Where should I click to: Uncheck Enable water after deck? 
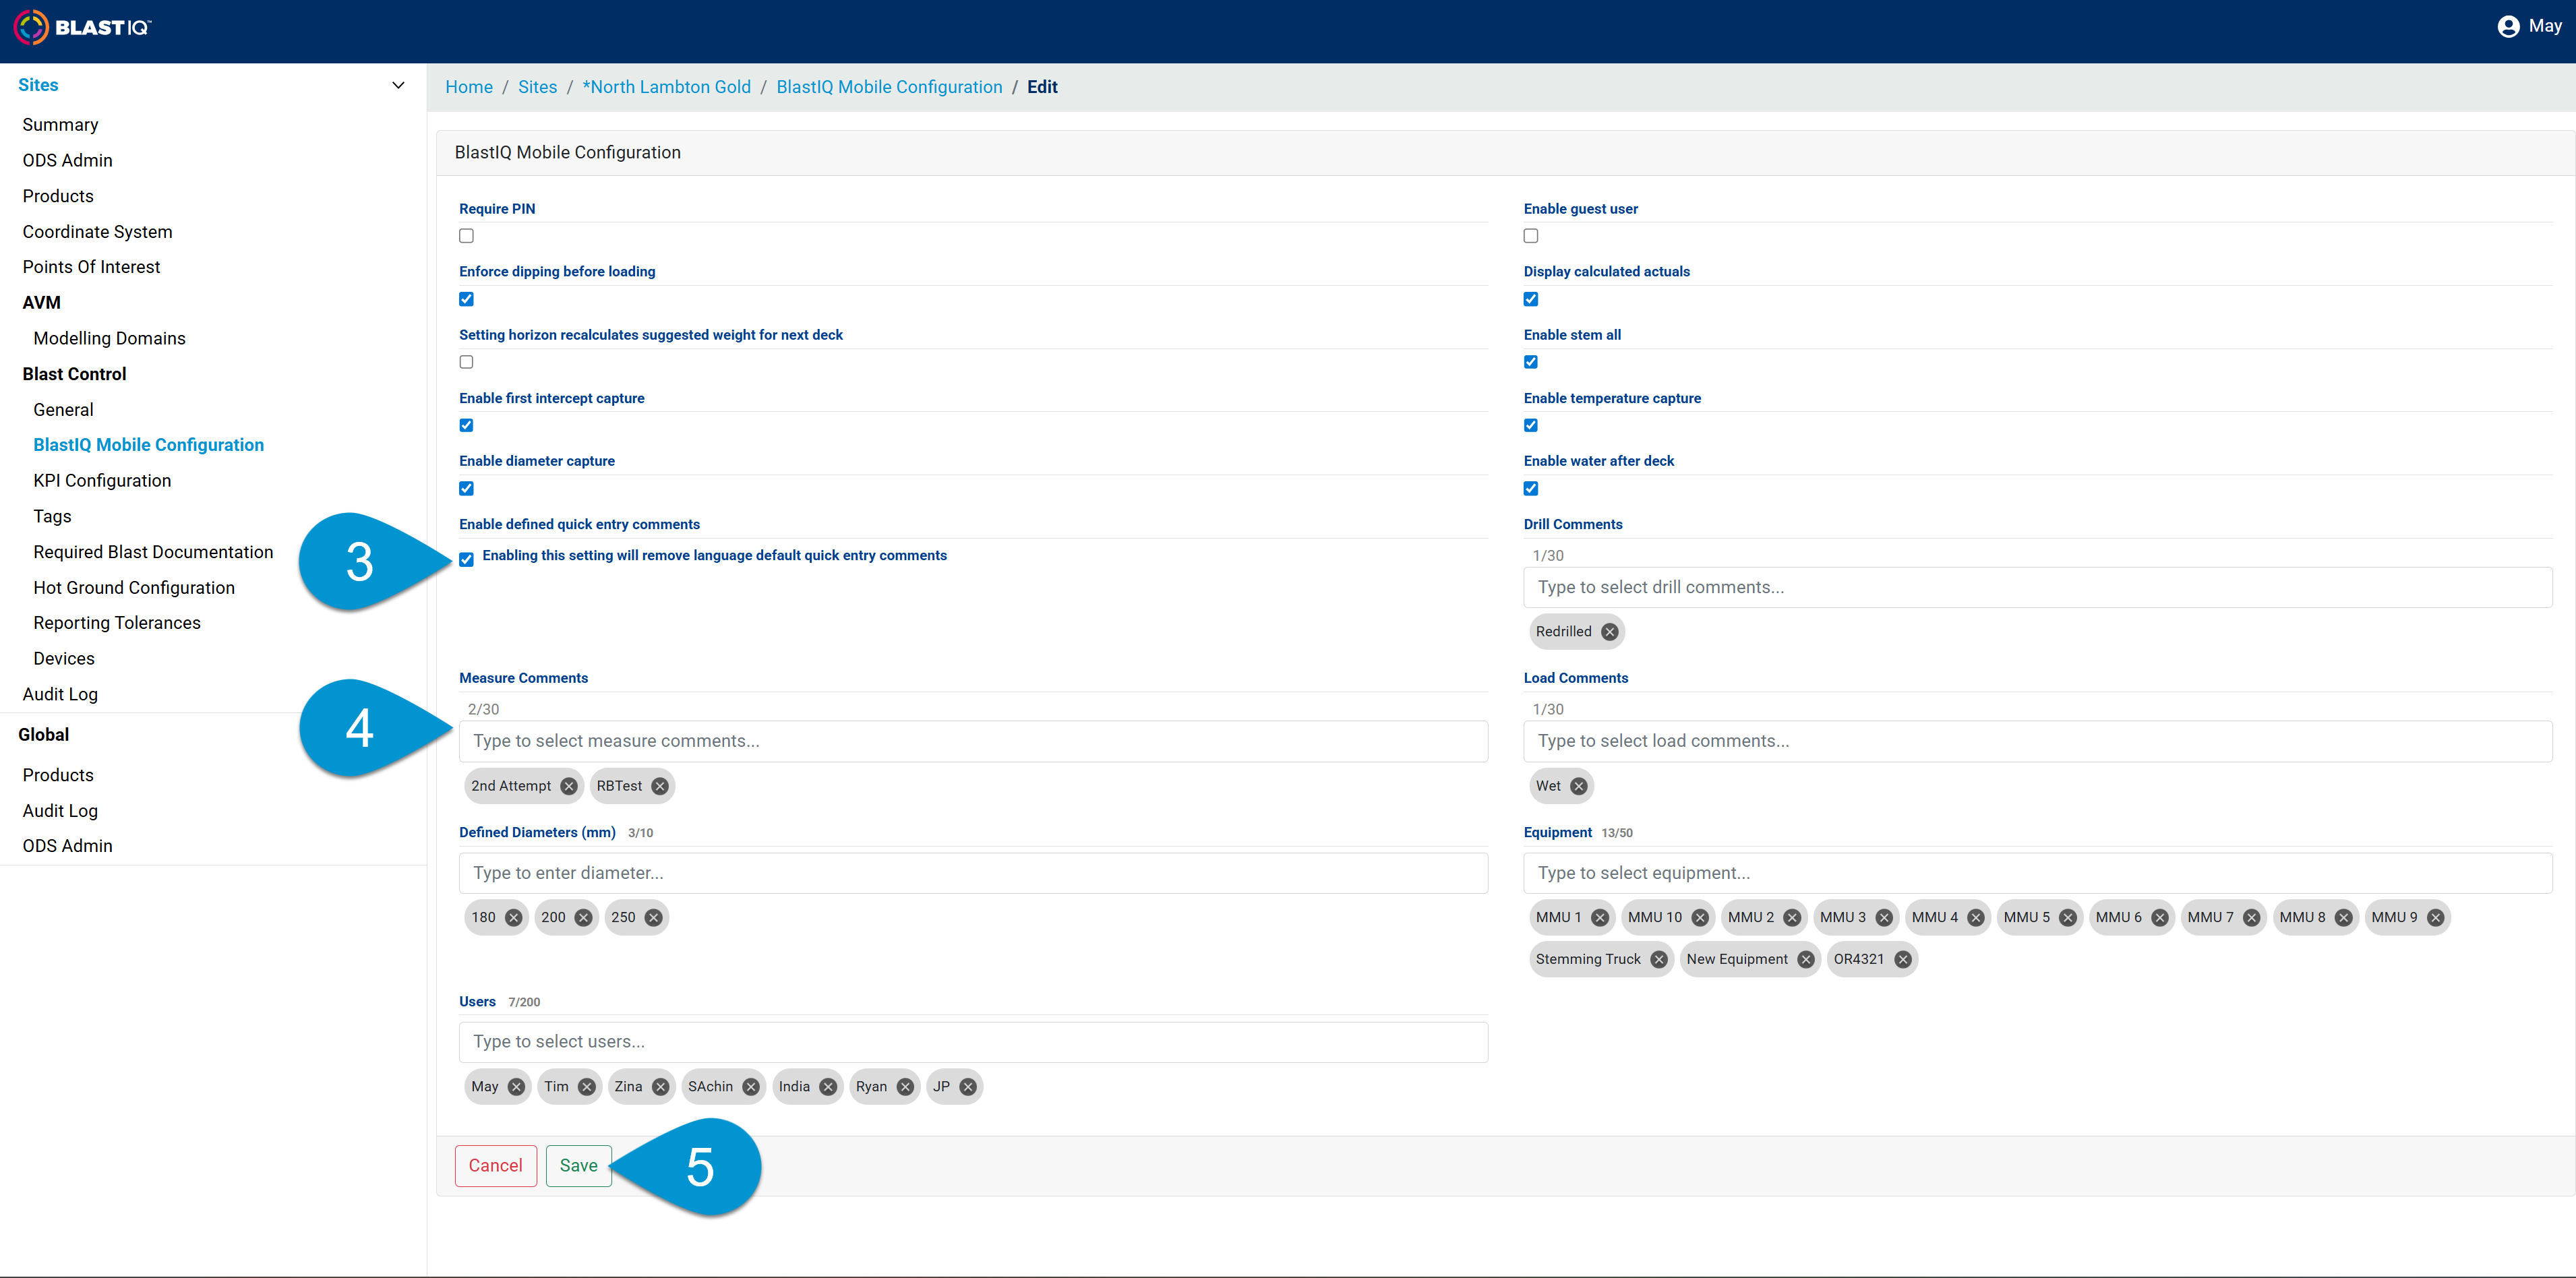tap(1531, 489)
